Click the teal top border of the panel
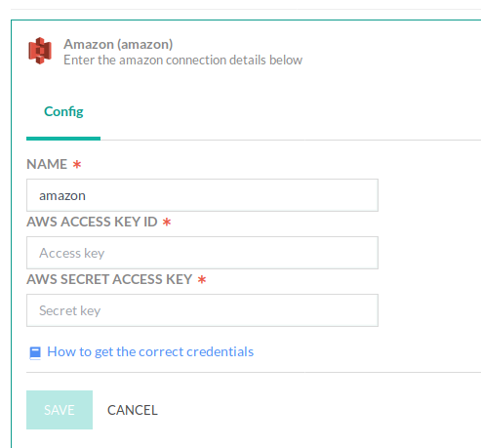481x448 pixels. pyautogui.click(x=246, y=20)
